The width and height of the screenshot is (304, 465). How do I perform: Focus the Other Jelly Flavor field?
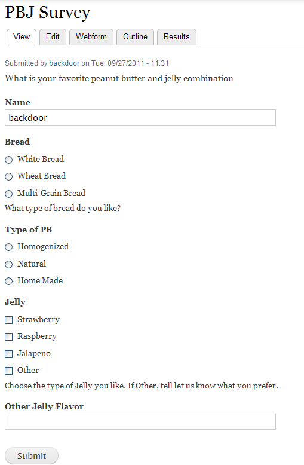[x=140, y=422]
